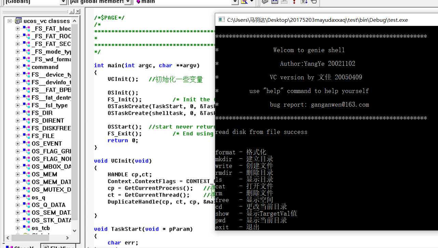Open the main function dropdown arrow
The height and width of the screenshot is (248, 438).
(x=235, y=2)
